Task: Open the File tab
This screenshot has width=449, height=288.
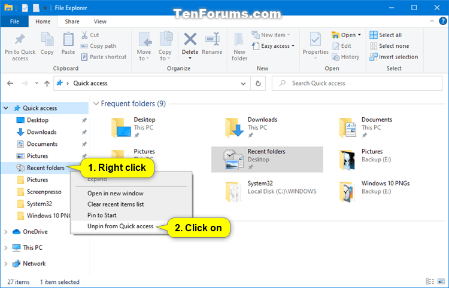Action: click(14, 22)
